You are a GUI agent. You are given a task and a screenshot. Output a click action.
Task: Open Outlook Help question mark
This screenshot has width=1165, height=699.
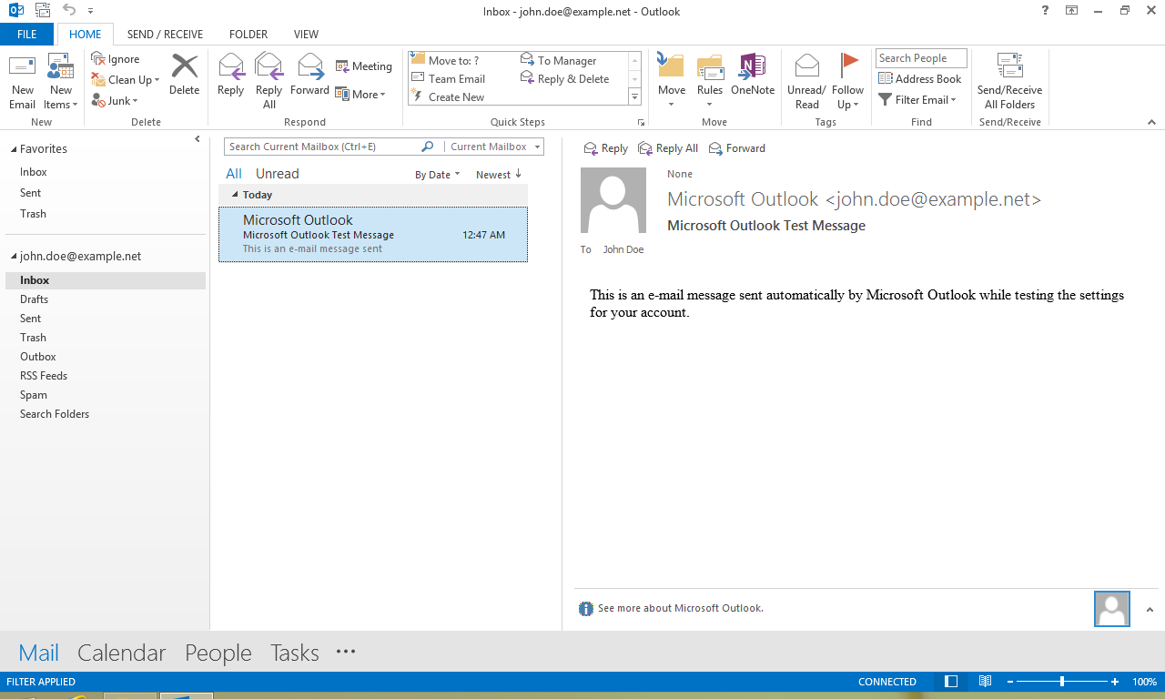(x=1044, y=11)
